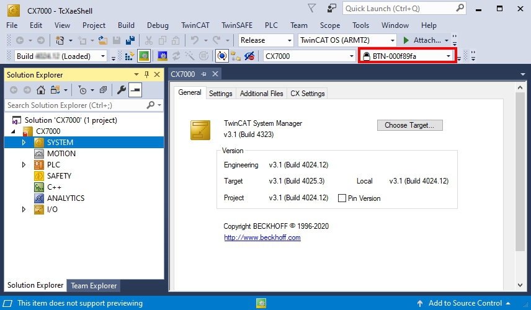Close the CX7000 document tab
Image resolution: width=531 pixels, height=310 pixels.
click(215, 74)
